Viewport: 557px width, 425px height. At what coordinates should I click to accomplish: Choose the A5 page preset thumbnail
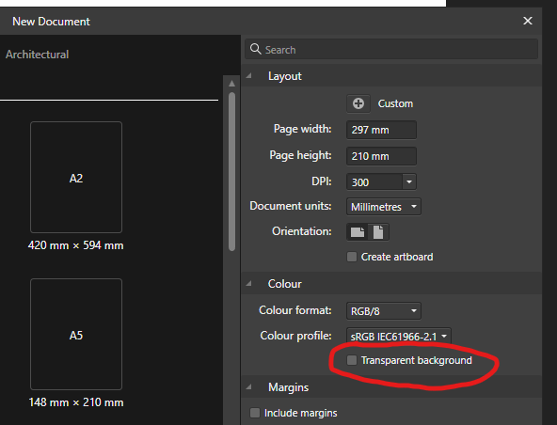[76, 334]
